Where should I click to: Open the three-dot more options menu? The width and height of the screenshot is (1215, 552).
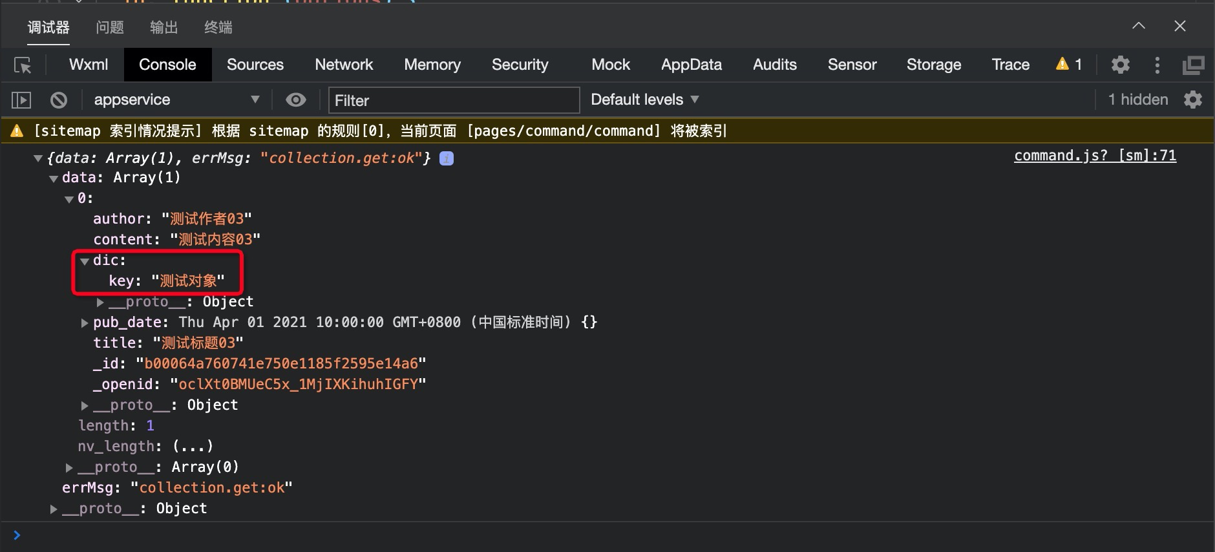click(1157, 65)
